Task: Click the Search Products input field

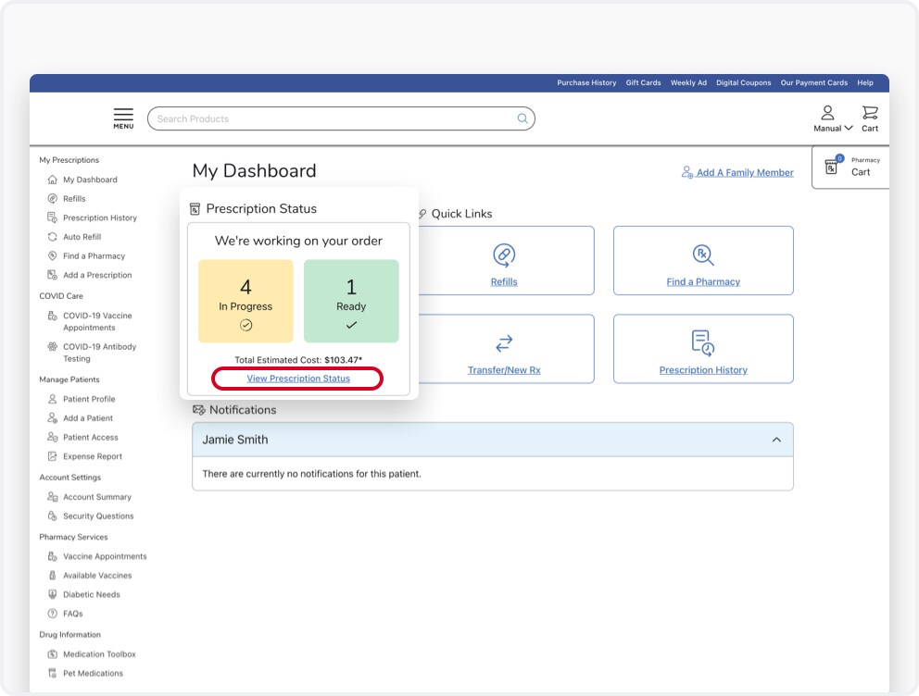Action: click(341, 118)
